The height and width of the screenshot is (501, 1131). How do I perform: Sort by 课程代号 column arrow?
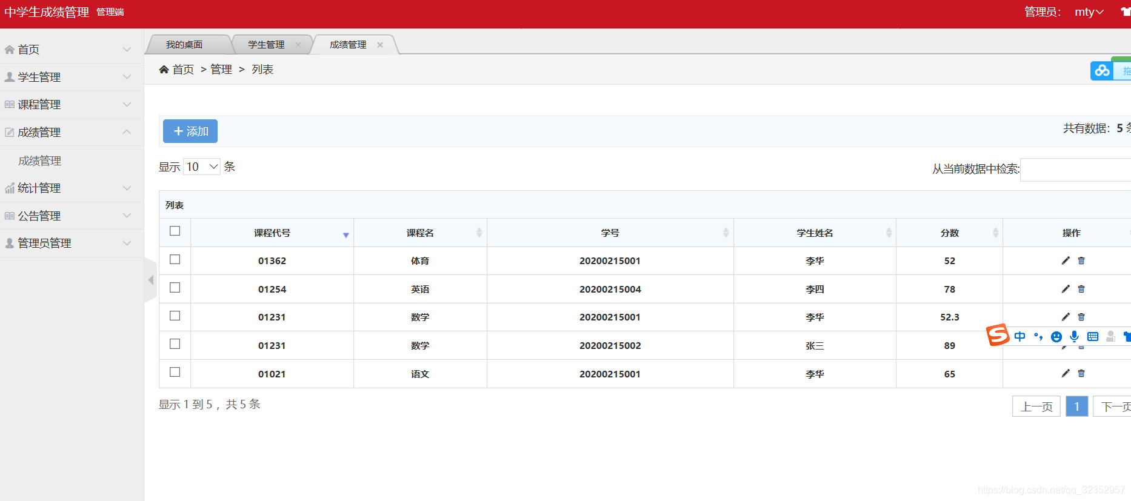pyautogui.click(x=346, y=234)
